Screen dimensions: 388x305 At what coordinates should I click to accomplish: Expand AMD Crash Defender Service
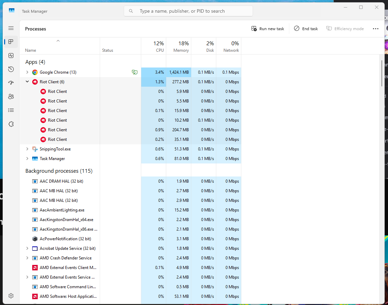click(27, 258)
